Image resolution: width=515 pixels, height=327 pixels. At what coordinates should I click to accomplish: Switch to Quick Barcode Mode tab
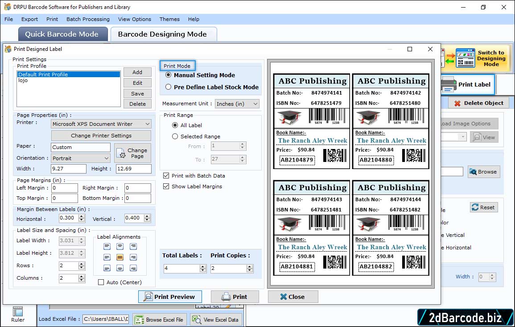(x=63, y=34)
